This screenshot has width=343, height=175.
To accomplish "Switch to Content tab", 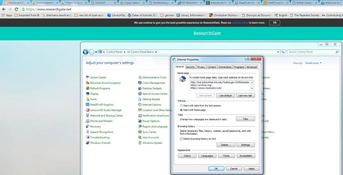I will [212, 67].
